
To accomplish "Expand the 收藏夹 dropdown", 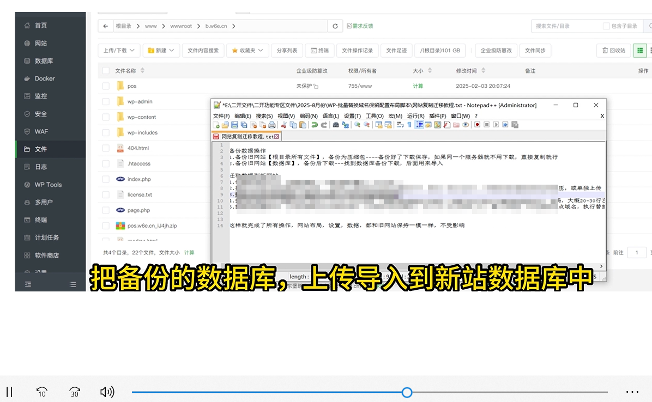I will 247,50.
